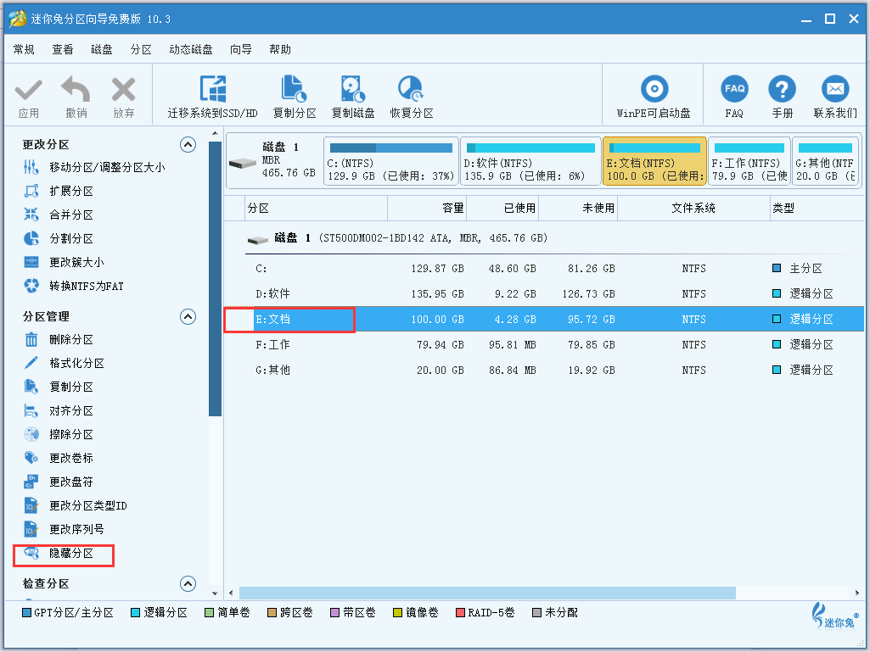
Task: Click the Apply (应用) checkmark icon
Action: click(x=28, y=89)
